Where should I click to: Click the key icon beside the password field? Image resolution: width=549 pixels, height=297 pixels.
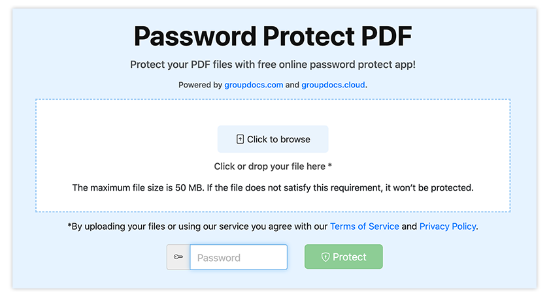coord(178,257)
